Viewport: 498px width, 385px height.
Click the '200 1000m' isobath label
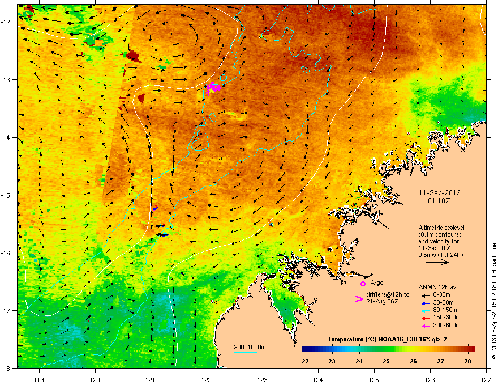pyautogui.click(x=250, y=347)
